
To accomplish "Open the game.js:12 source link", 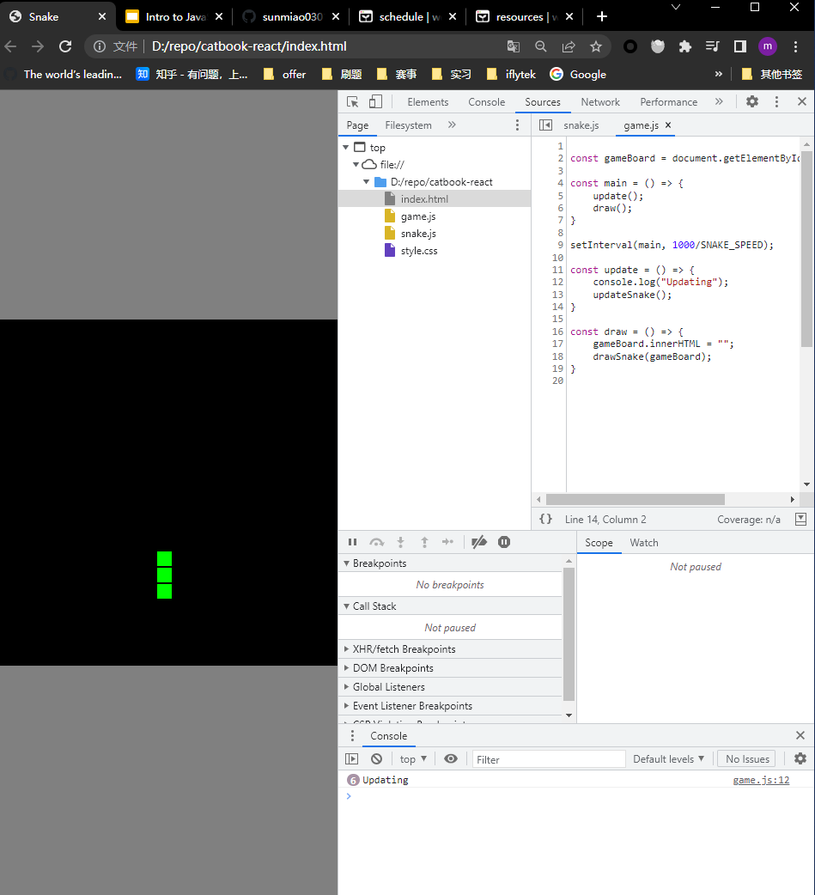I will click(x=761, y=780).
